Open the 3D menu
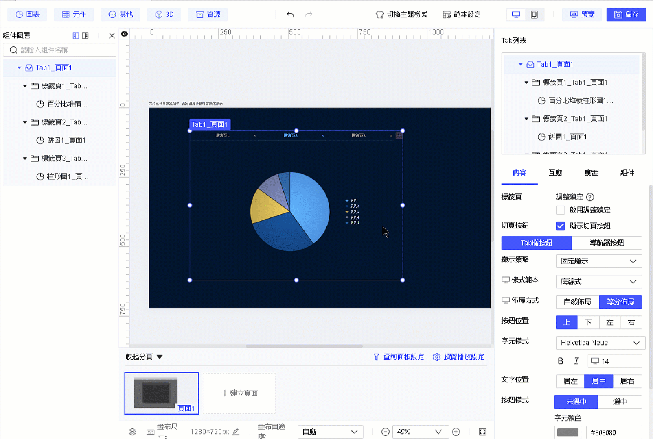The image size is (653, 439). pyautogui.click(x=164, y=15)
